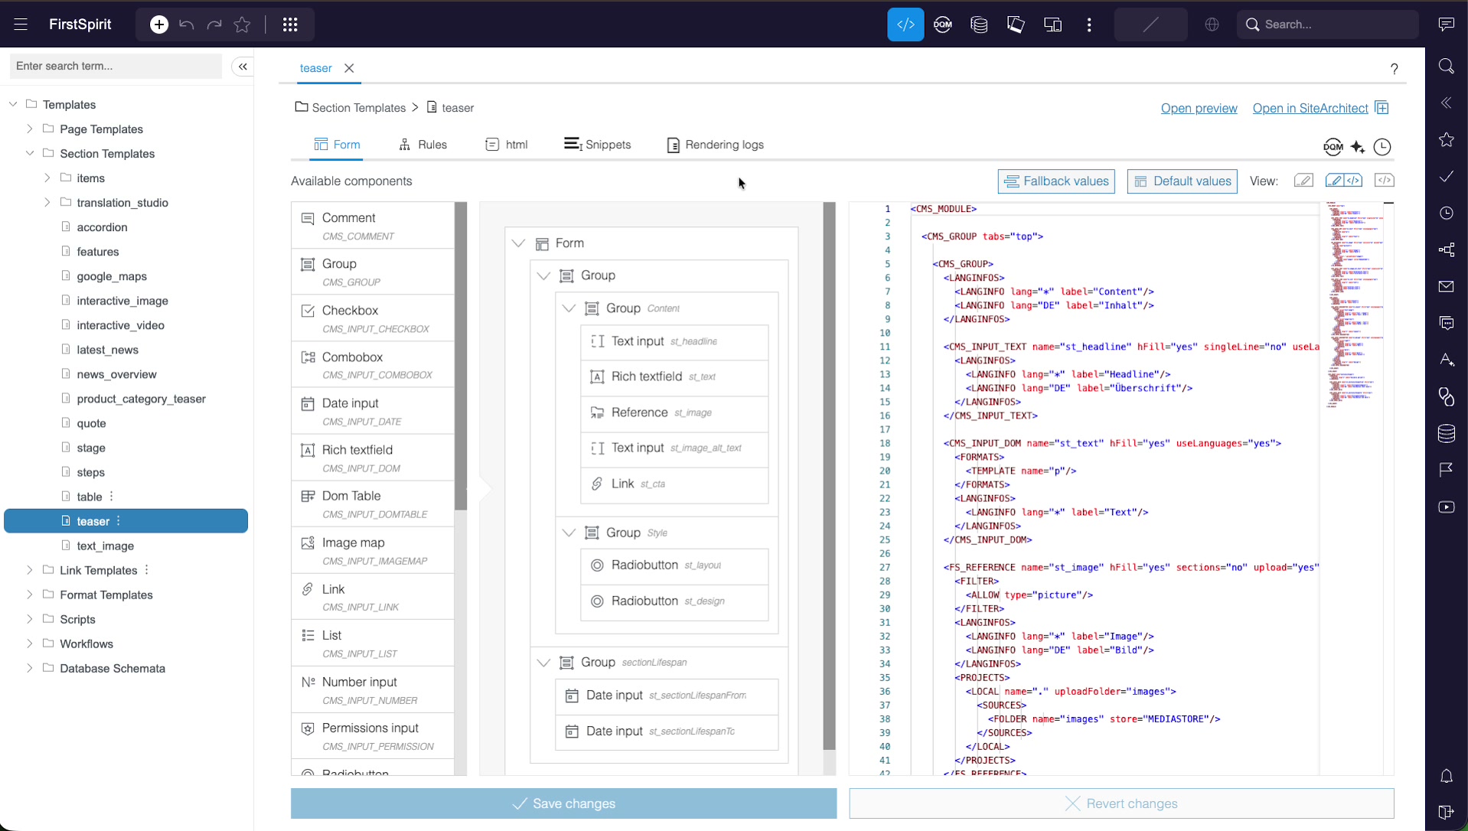1468x831 pixels.
Task: Open the database stack icon in top bar
Action: pyautogui.click(x=979, y=24)
